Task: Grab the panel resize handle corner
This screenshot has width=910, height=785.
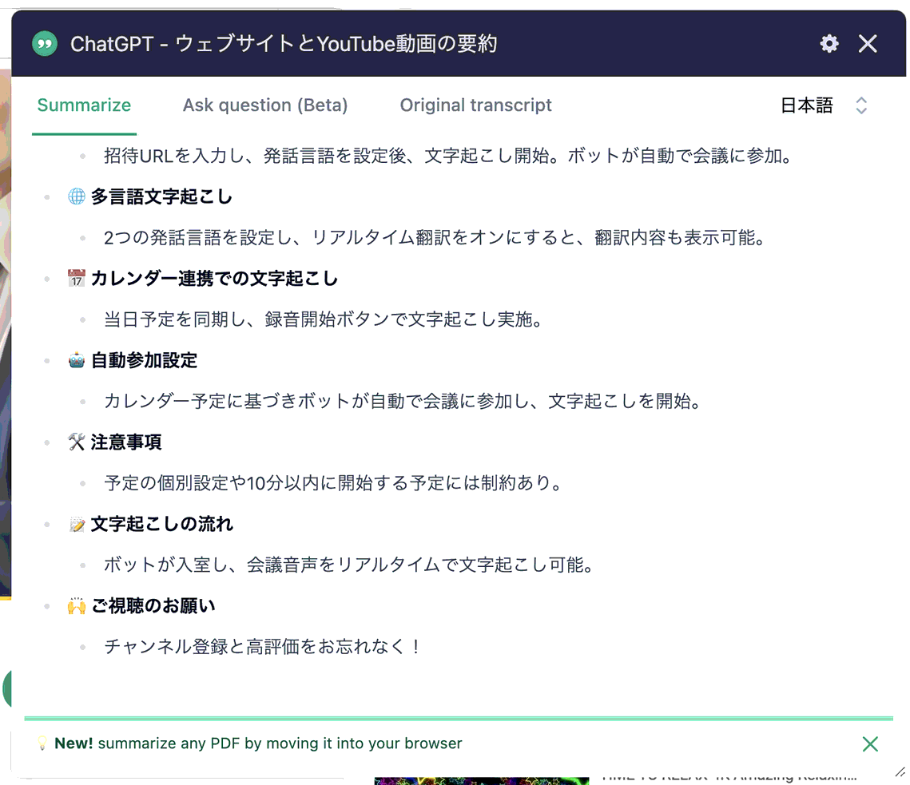Action: pyautogui.click(x=900, y=771)
